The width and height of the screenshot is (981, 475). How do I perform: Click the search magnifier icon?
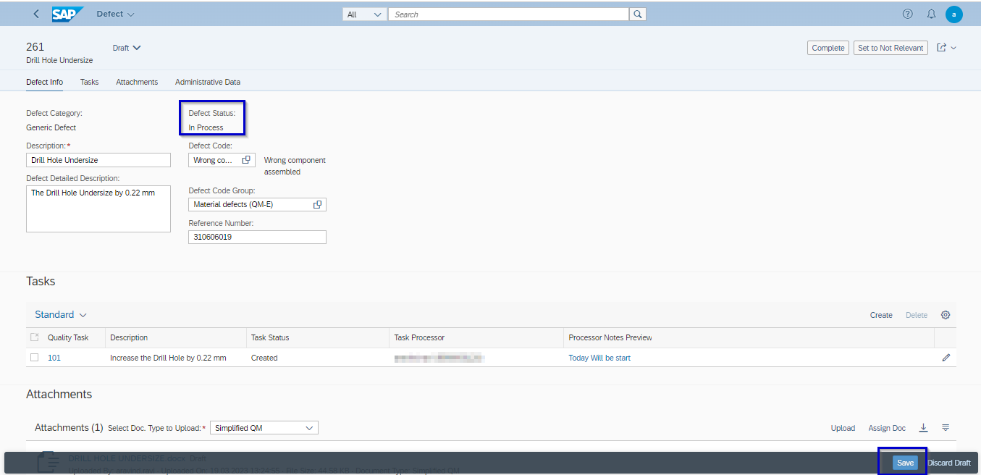point(637,14)
